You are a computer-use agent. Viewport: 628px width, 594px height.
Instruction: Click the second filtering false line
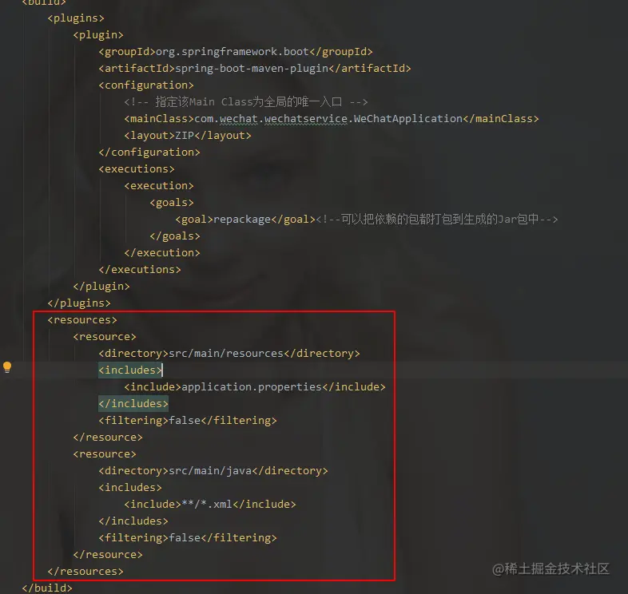(x=188, y=538)
